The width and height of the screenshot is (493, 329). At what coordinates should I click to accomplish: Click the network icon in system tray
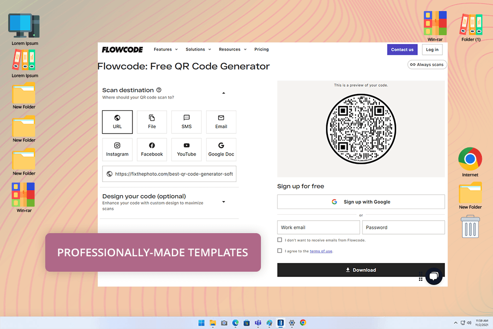click(463, 323)
